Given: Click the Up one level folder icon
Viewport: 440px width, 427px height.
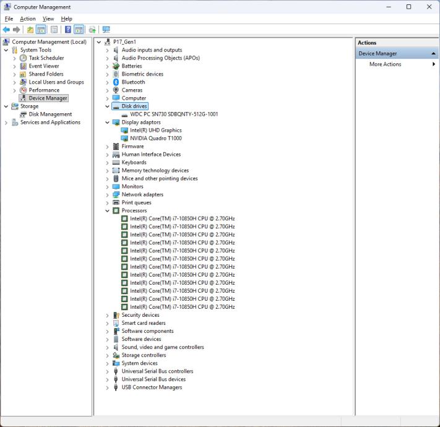Looking at the screenshot, I should tap(30, 30).
